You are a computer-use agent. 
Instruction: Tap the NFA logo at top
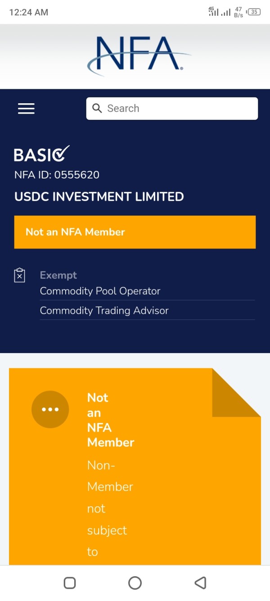tap(139, 55)
